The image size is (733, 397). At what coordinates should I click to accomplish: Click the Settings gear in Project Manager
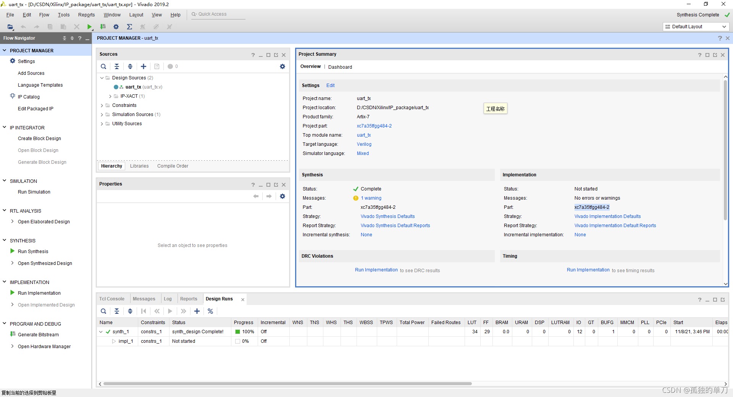click(x=13, y=61)
